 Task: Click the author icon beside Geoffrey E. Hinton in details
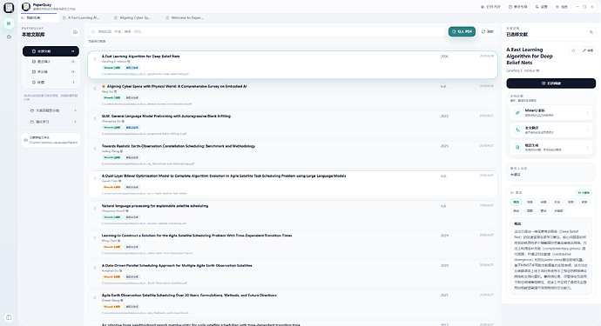click(537, 70)
